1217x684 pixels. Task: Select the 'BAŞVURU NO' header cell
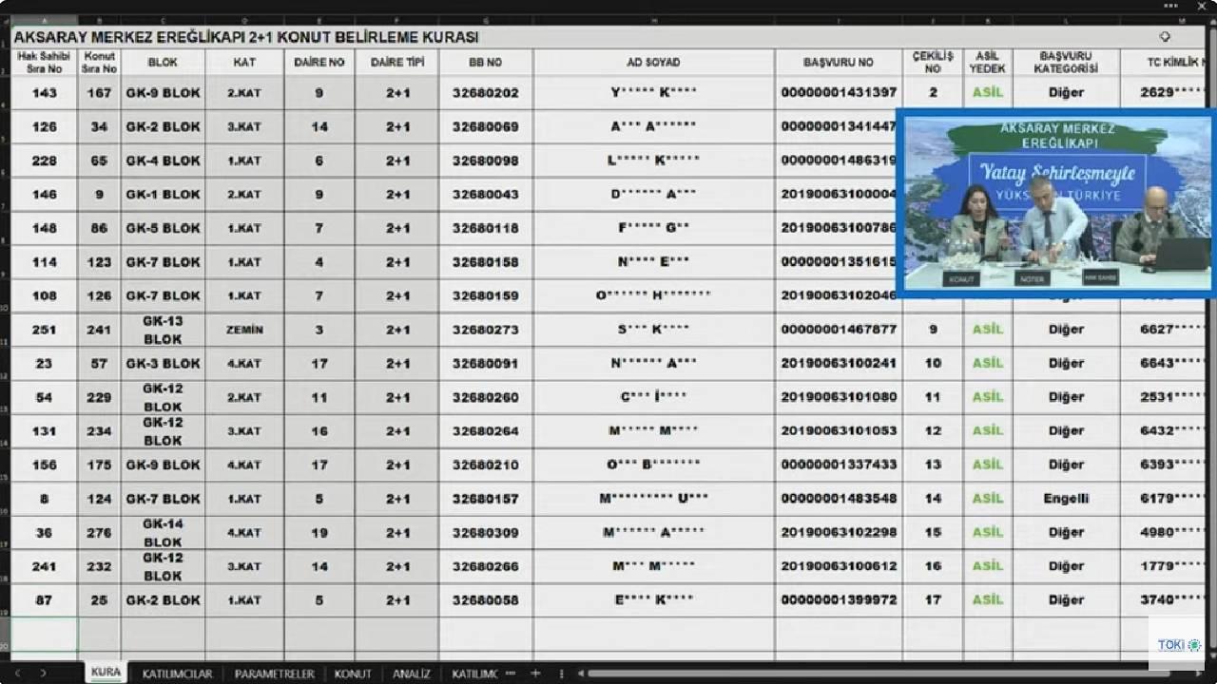(839, 63)
